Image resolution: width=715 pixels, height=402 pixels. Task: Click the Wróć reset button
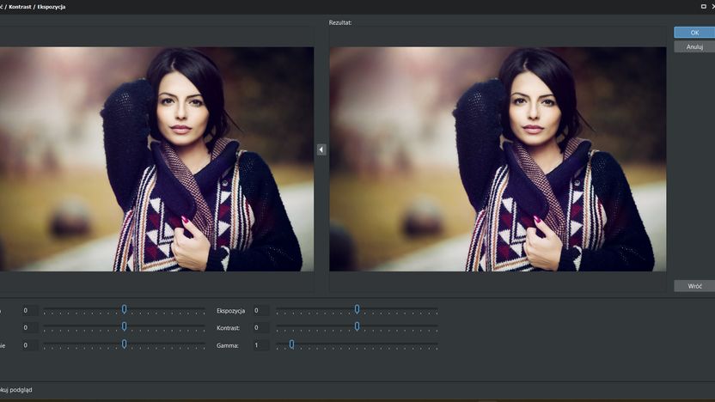tap(694, 286)
